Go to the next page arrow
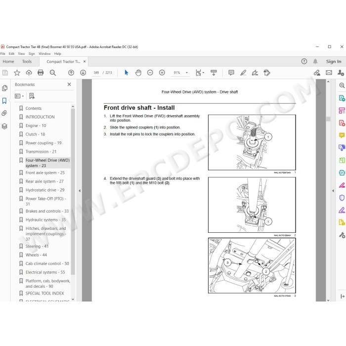 (x=83, y=73)
